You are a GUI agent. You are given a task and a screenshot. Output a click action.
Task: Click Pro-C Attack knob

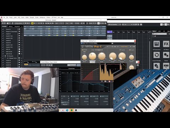113,56
